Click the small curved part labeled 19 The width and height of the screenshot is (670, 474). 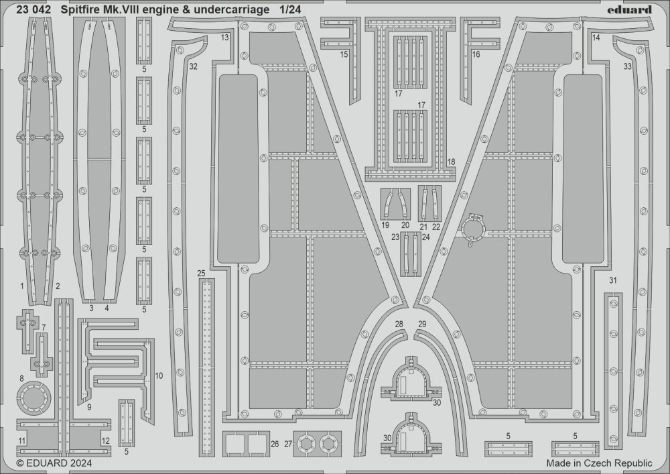click(387, 204)
